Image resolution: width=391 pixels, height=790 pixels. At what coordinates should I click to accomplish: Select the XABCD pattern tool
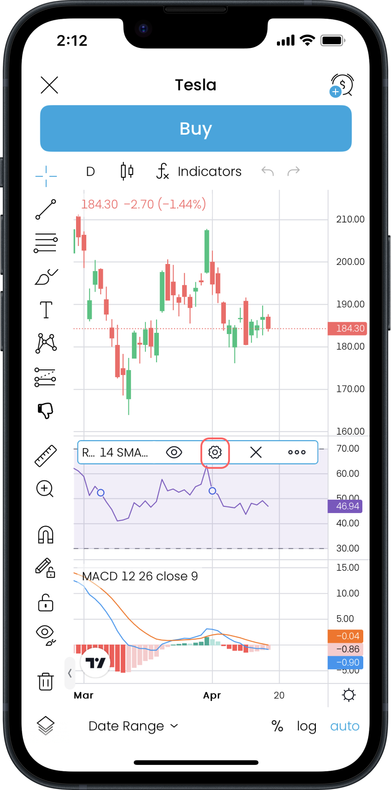point(46,344)
